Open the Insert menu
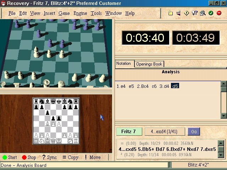This screenshot has height=170, width=227. (49, 13)
